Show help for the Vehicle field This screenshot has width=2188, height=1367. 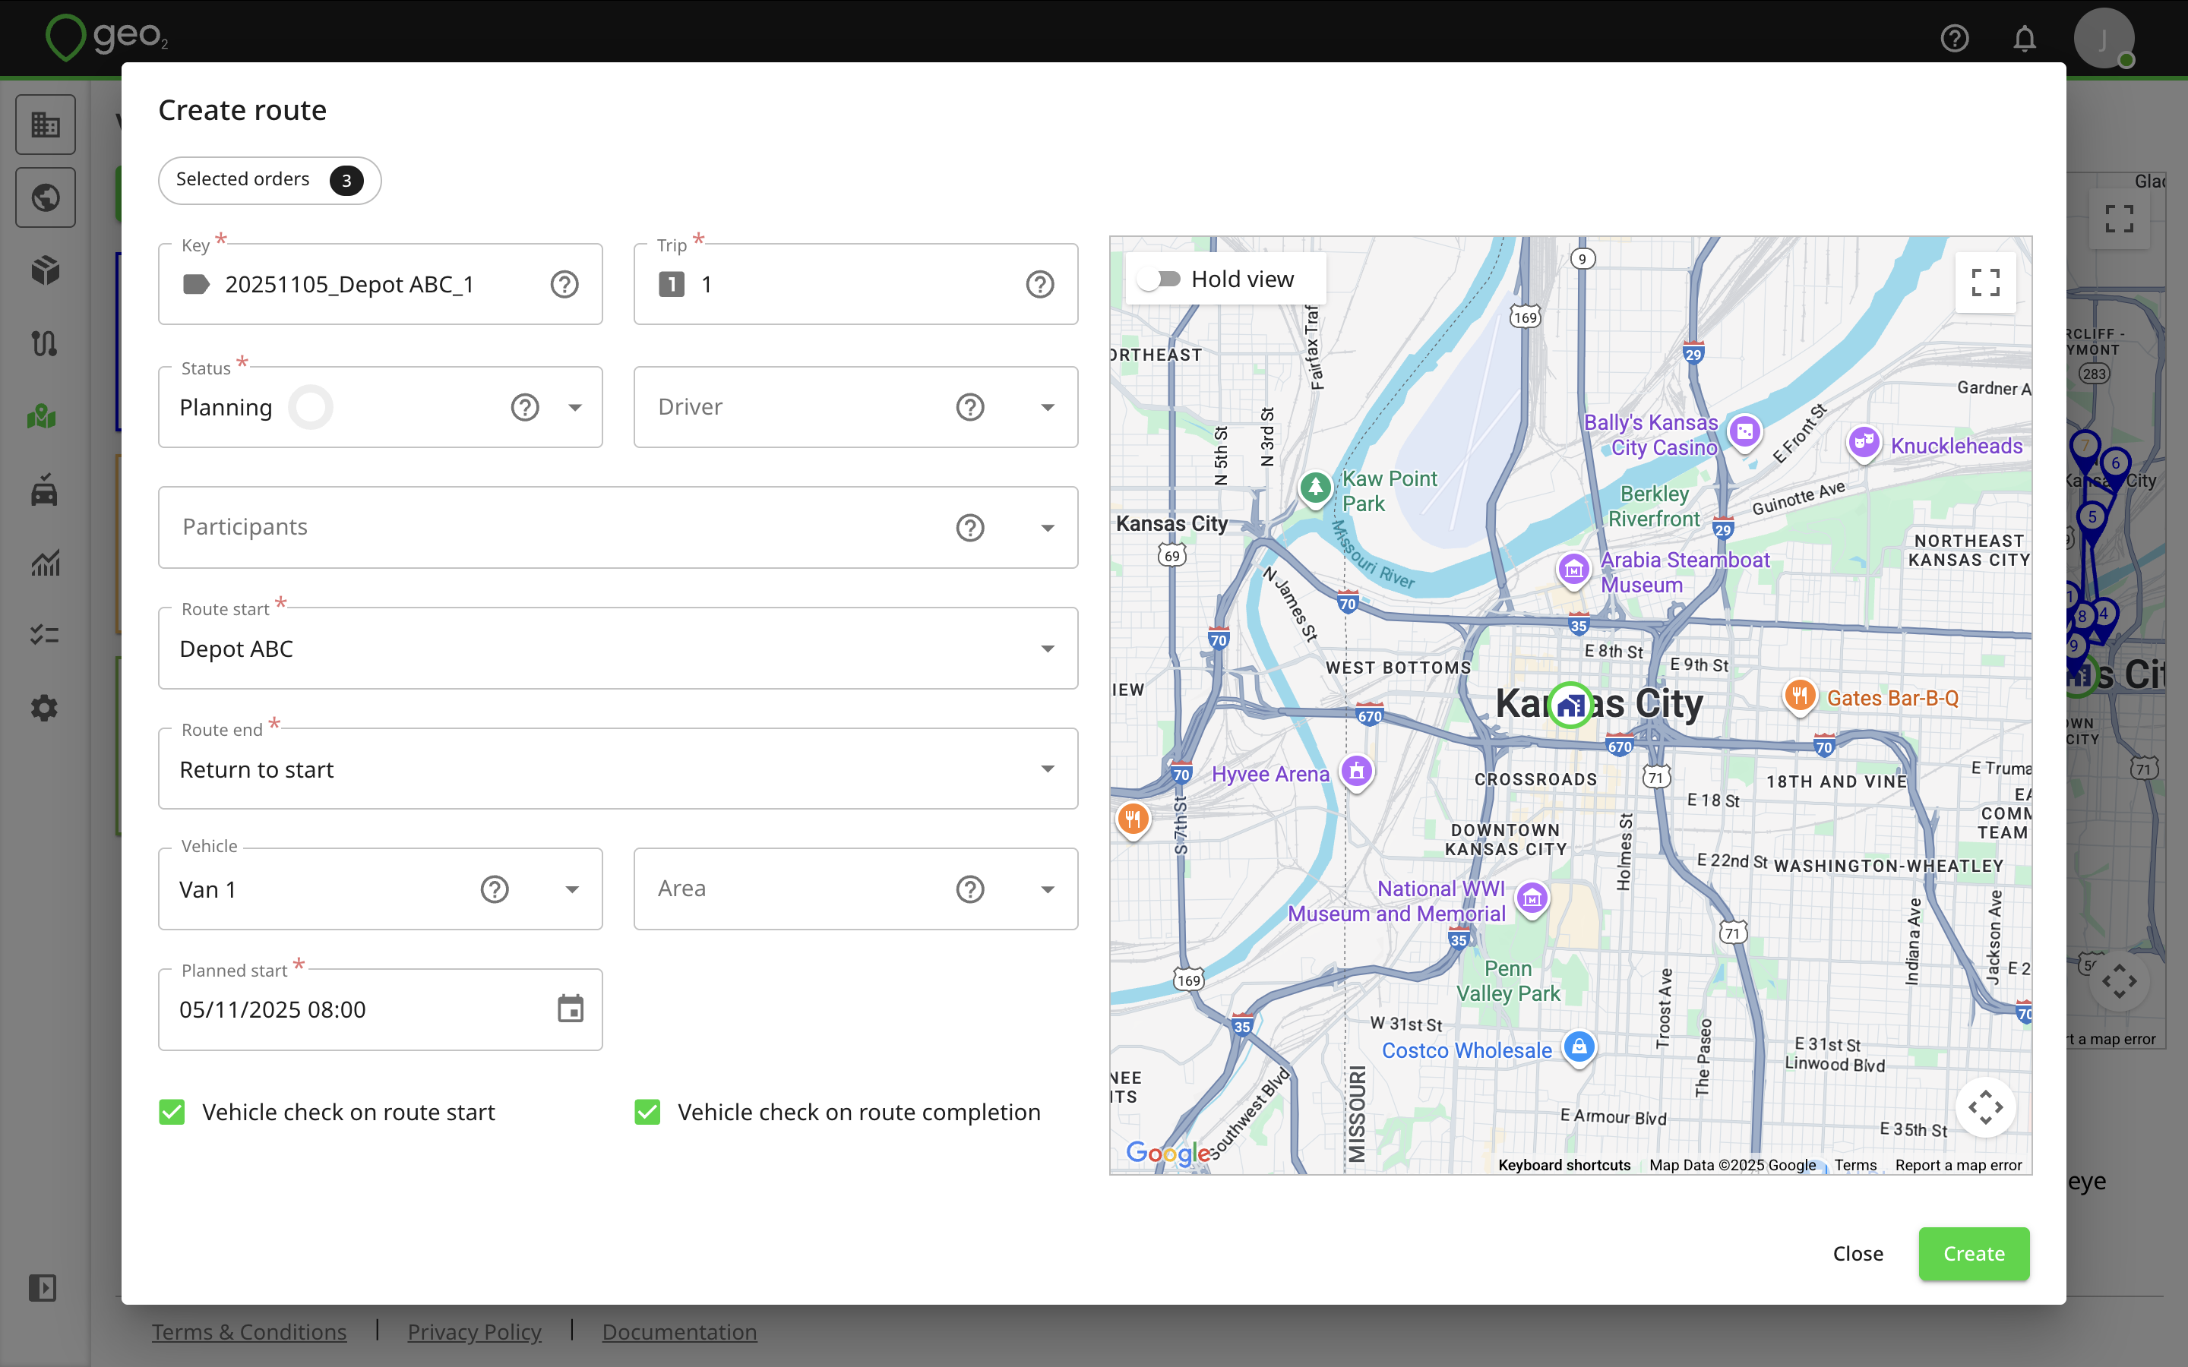click(495, 889)
